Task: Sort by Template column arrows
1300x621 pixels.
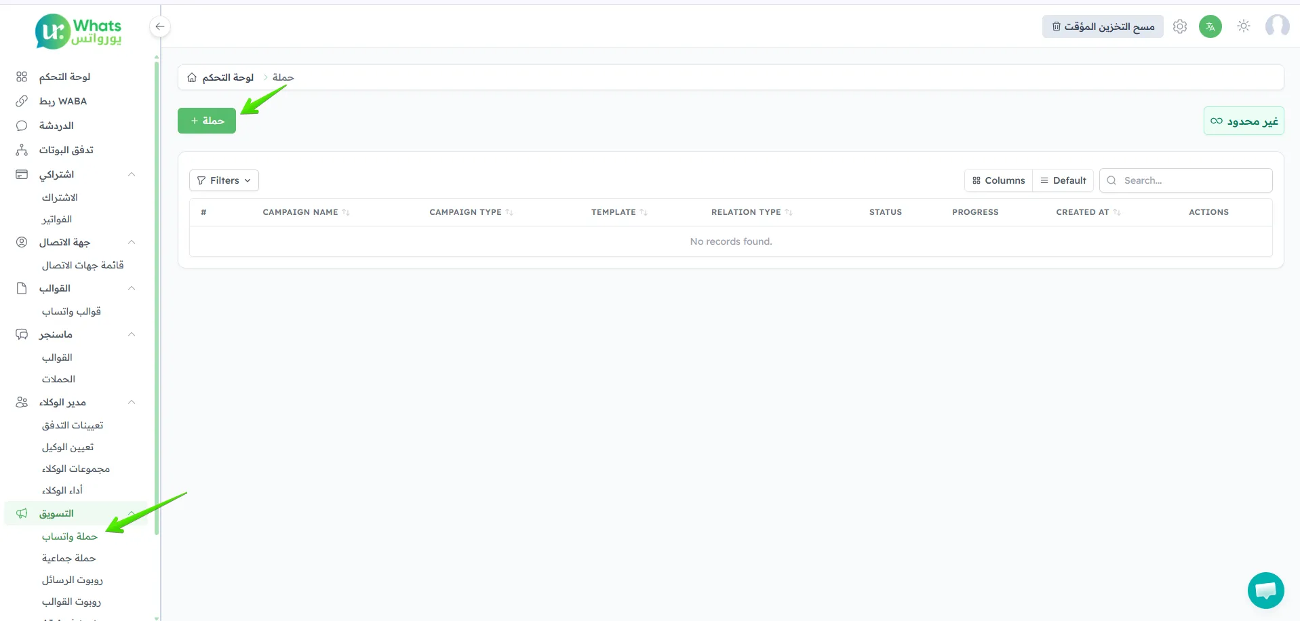Action: (644, 212)
